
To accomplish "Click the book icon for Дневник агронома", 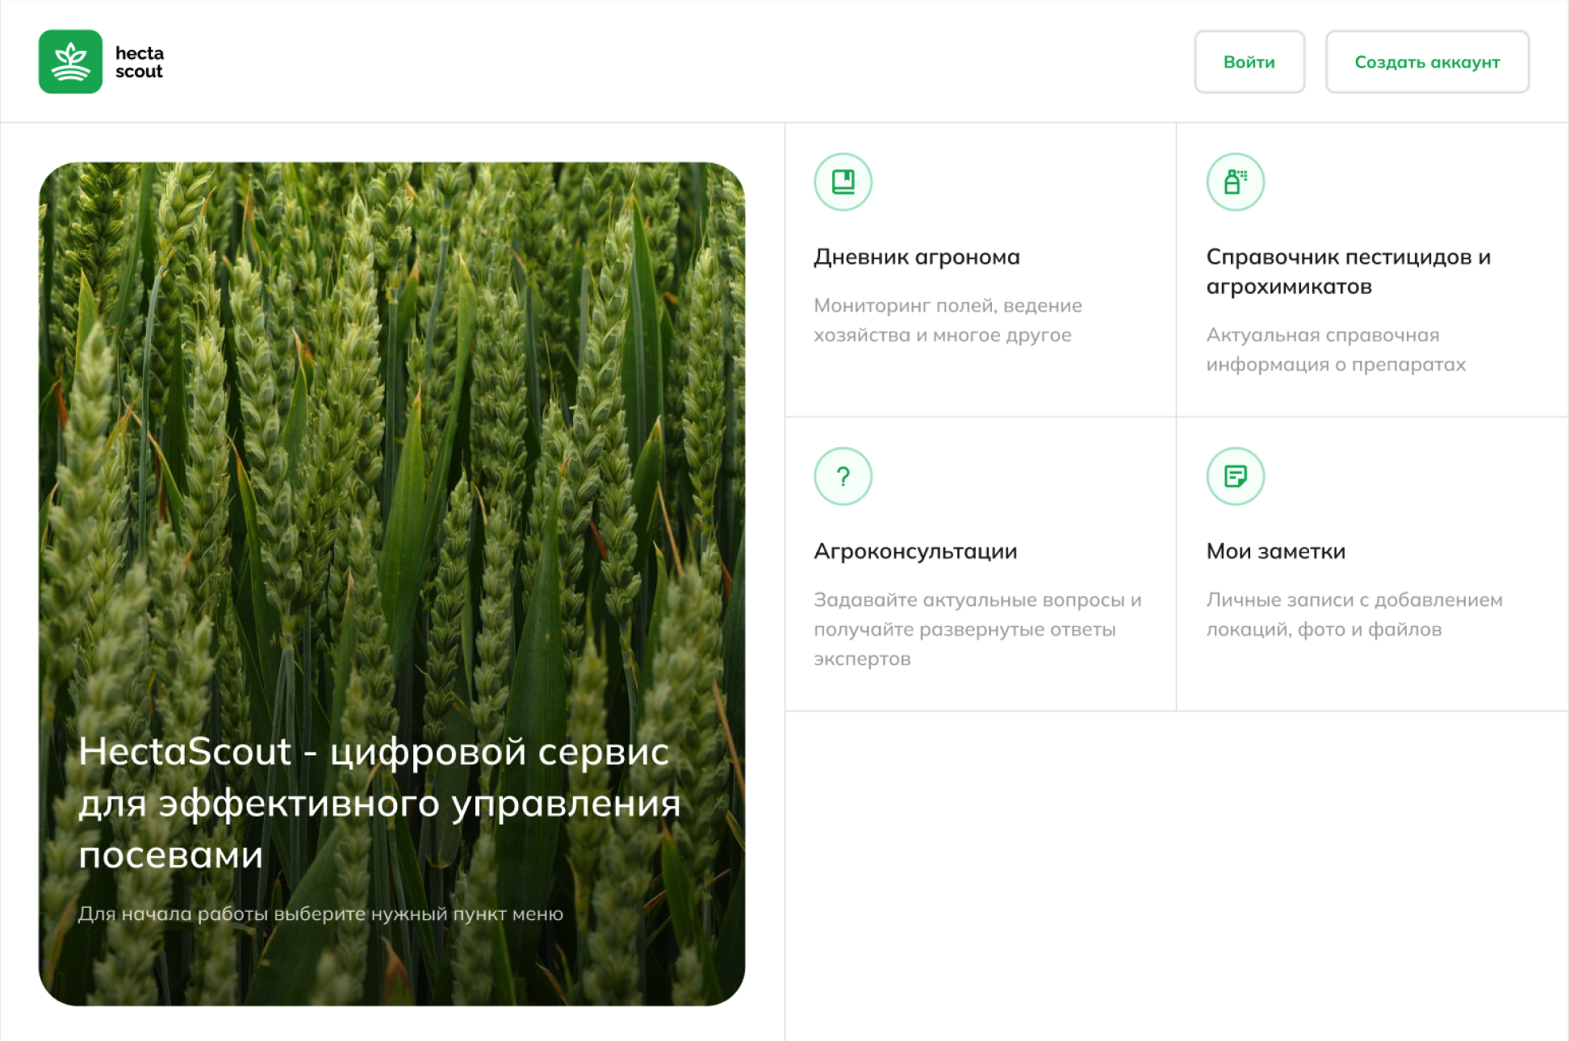I will pos(843,182).
